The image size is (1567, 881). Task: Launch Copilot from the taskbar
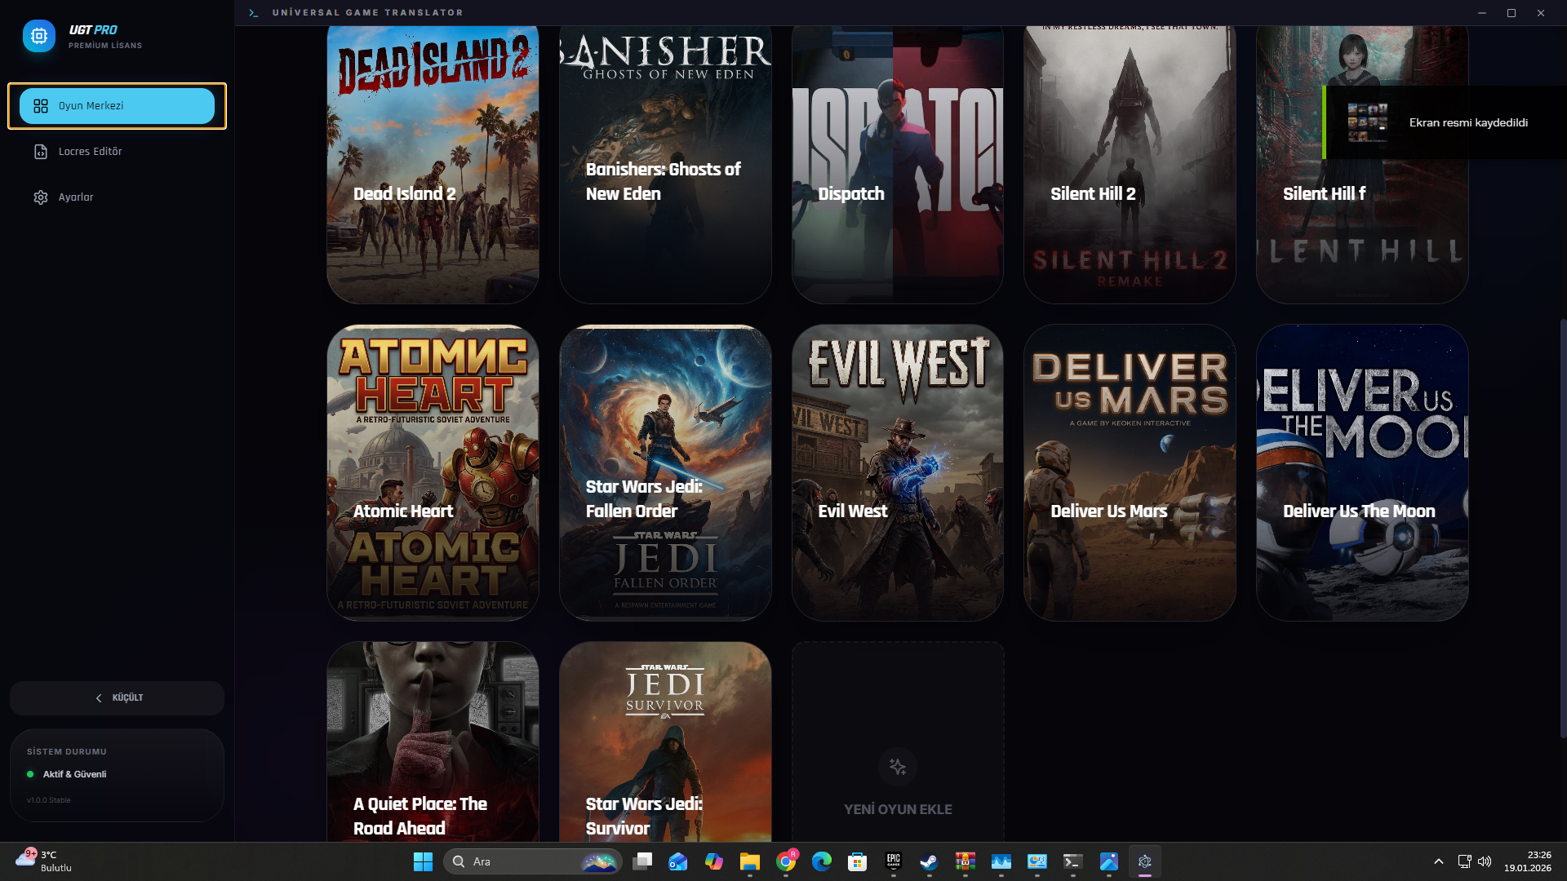coord(714,861)
